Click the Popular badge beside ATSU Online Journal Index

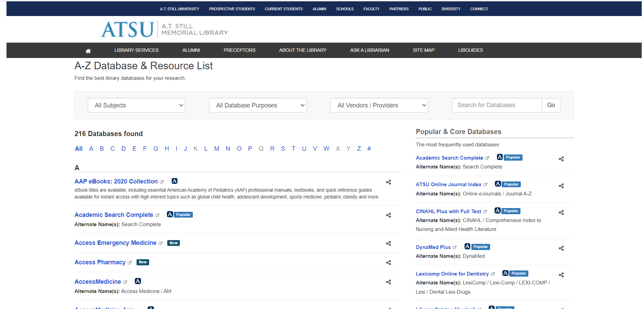point(511,184)
